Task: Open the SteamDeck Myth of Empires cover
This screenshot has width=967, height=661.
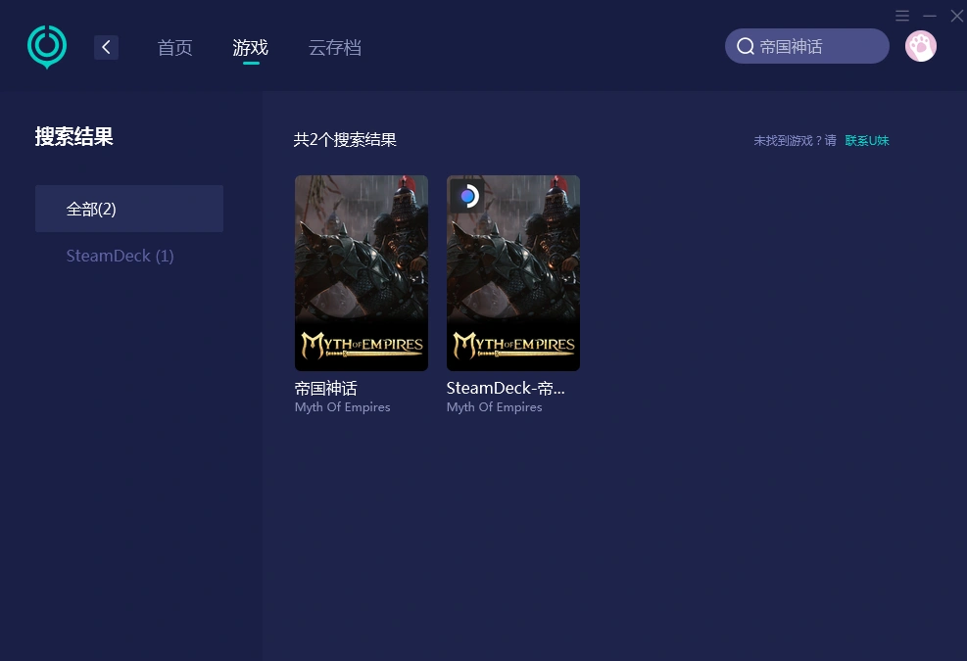Action: 513,273
